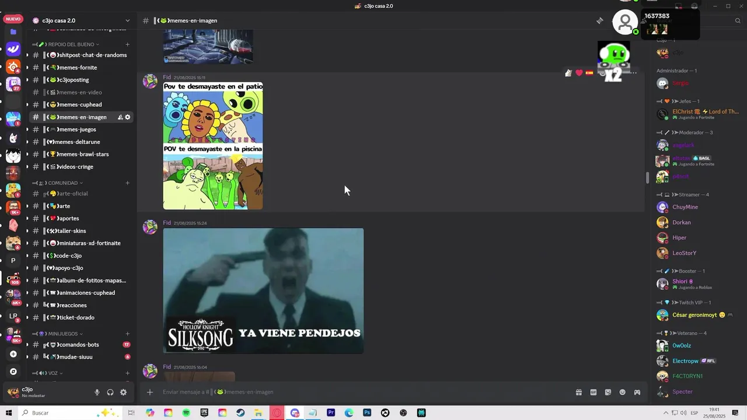
Task: Open code-c3jo channel
Action: coord(81,256)
